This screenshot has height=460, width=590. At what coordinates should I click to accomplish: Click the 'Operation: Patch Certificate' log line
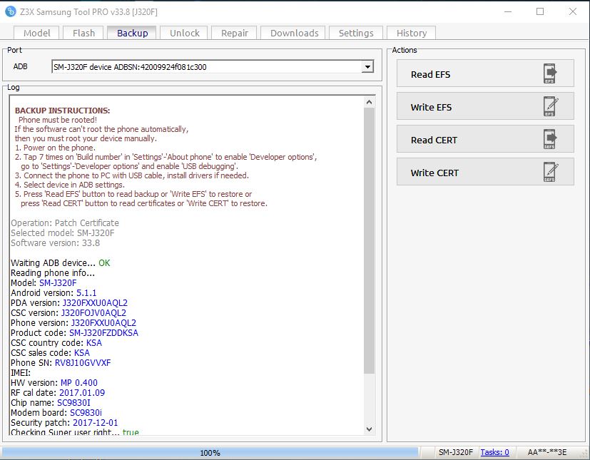tap(65, 223)
